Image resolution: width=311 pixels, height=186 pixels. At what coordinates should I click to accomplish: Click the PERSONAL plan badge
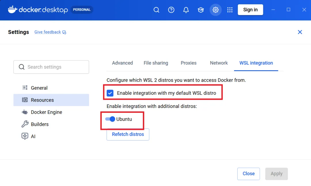(x=82, y=10)
